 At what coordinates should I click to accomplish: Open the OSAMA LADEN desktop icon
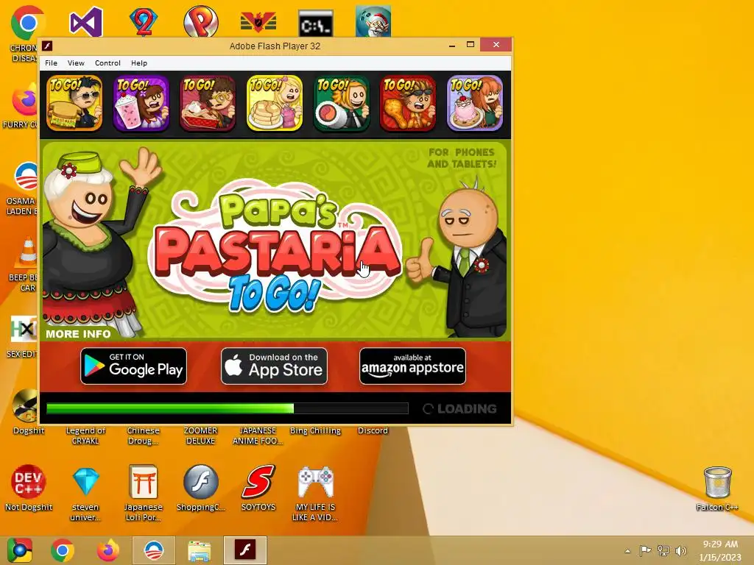click(x=24, y=189)
